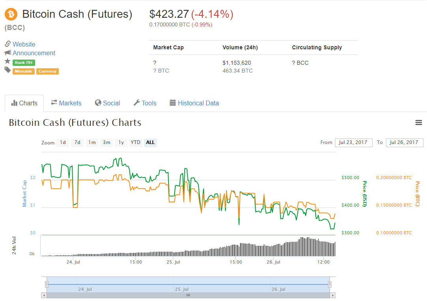Click the $500.00 USD axis label

[x=350, y=178]
